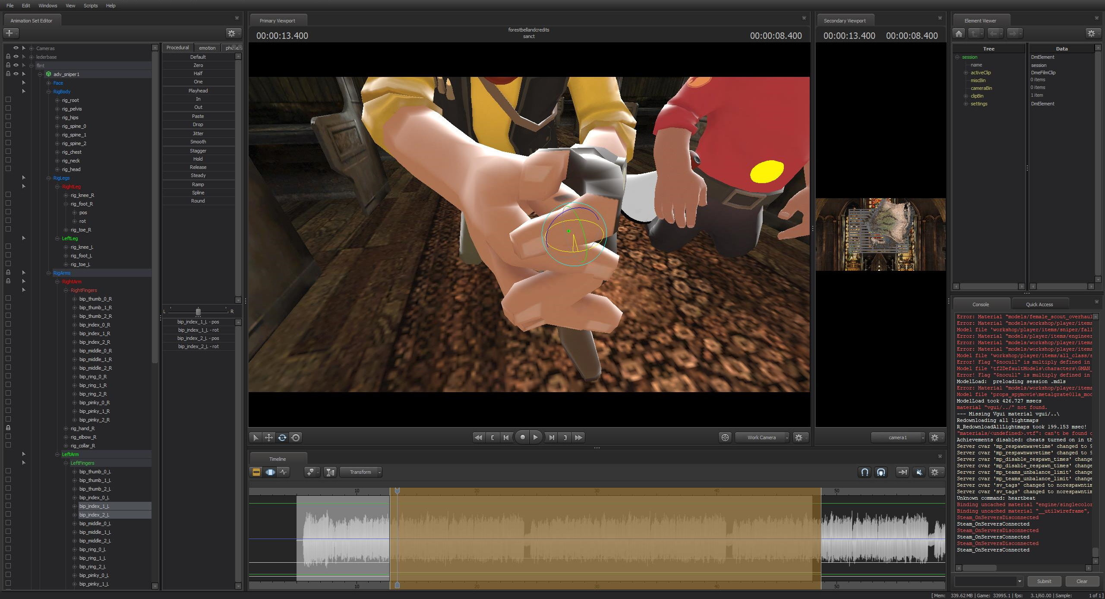1105x599 pixels.
Task: Collapse the flint tree node
Action: [31, 66]
